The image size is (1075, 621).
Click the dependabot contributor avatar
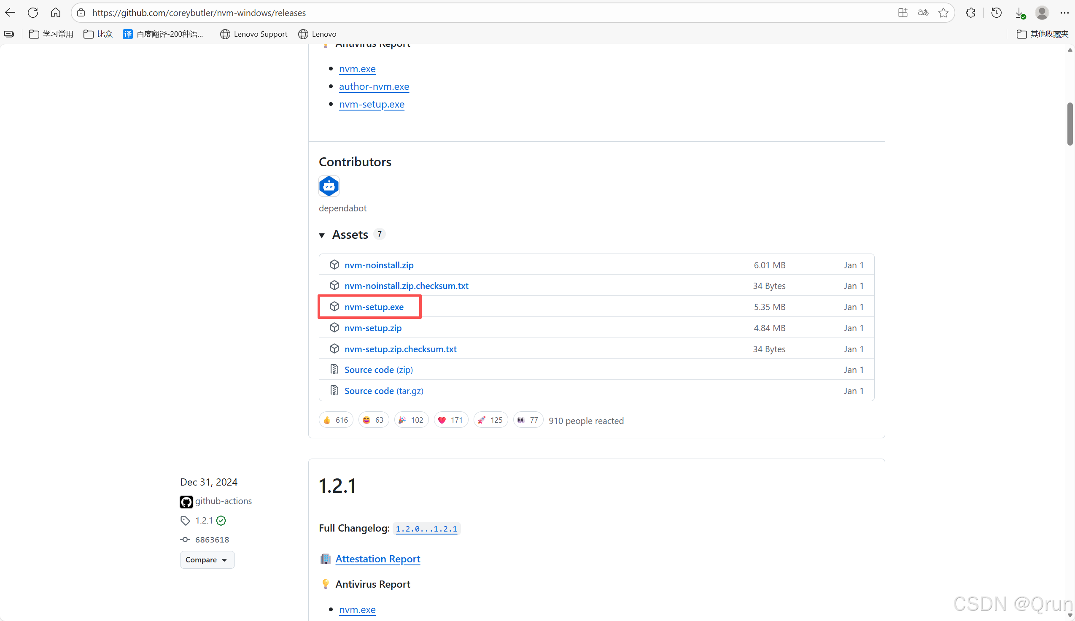coord(329,186)
